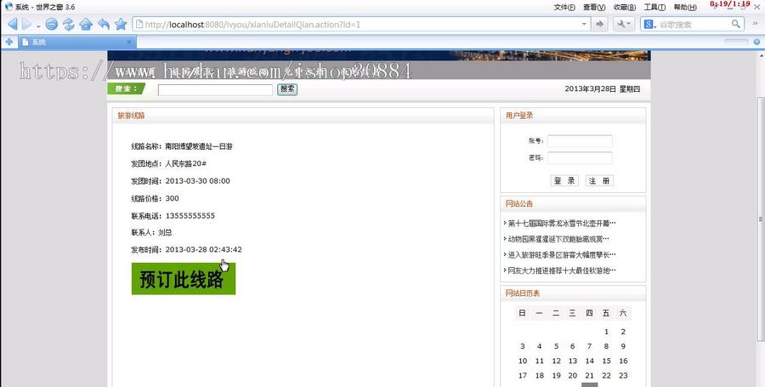This screenshot has height=387, width=765.
Task: Click the undo close tab arrow icon
Action: coord(104,24)
